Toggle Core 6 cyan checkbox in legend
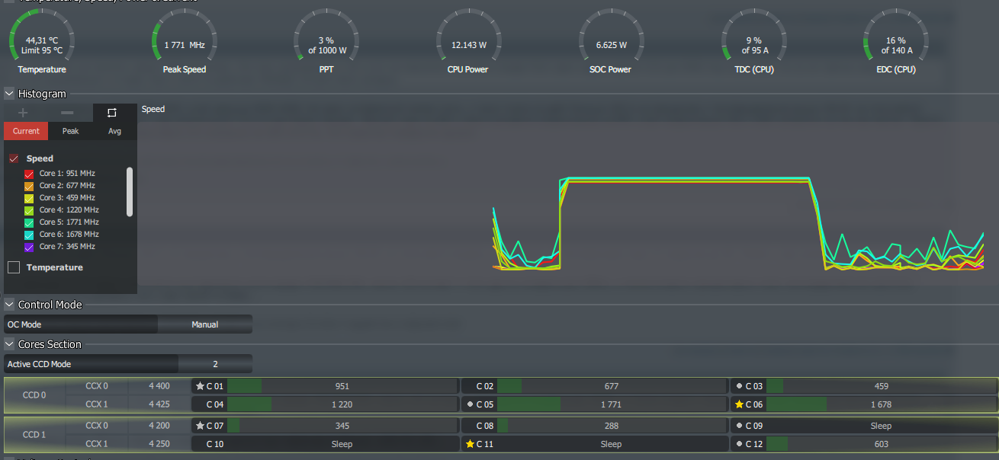Viewport: 999px width, 460px height. (30, 235)
